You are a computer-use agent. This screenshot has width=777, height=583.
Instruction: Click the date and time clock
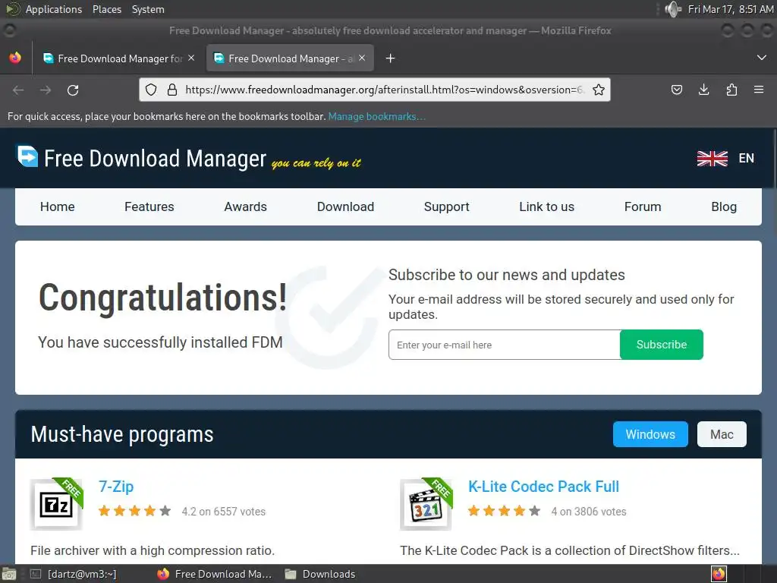[x=731, y=9]
